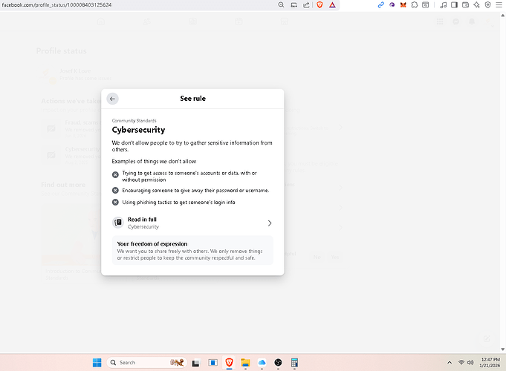Open the Brave Rewards triangle icon

point(332,4)
